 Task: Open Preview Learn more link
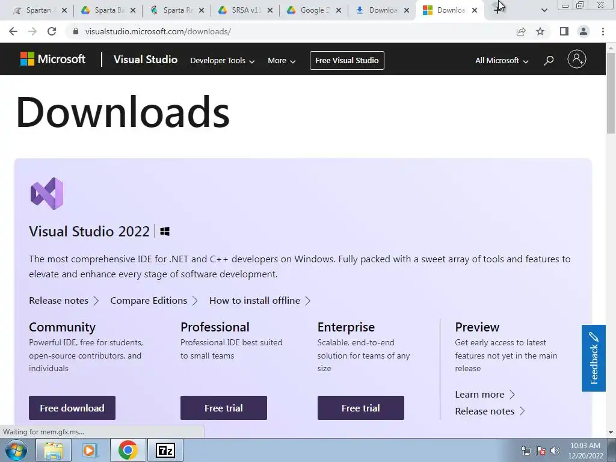tap(485, 395)
